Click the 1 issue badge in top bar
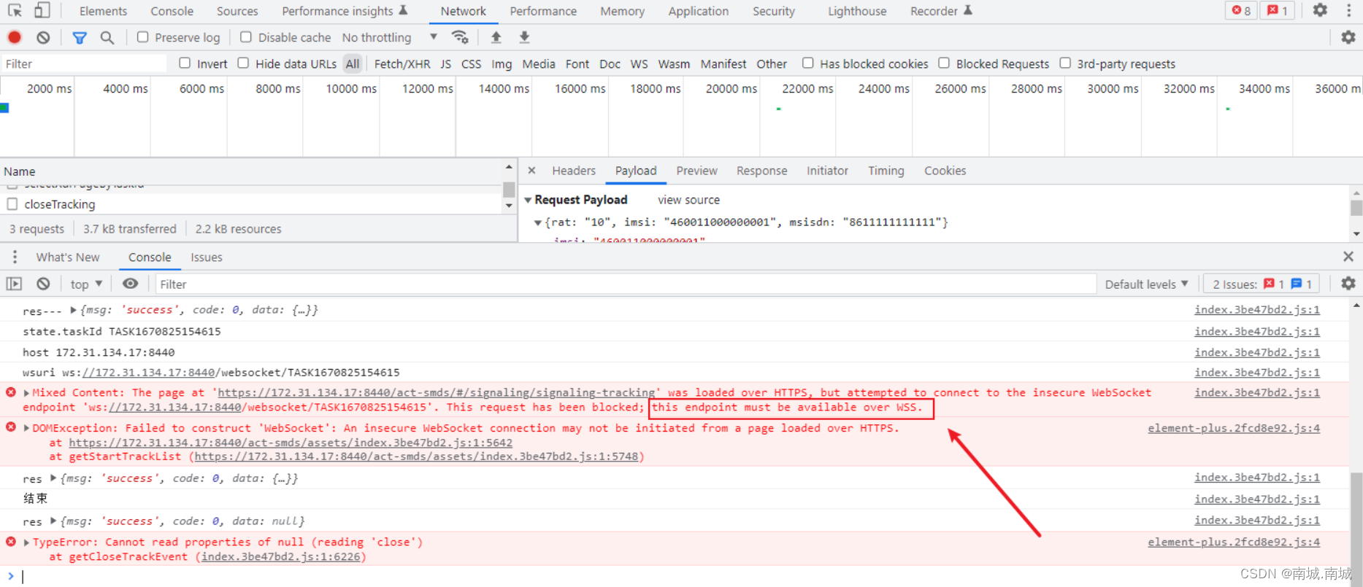The height and width of the screenshot is (587, 1363). [x=1278, y=10]
